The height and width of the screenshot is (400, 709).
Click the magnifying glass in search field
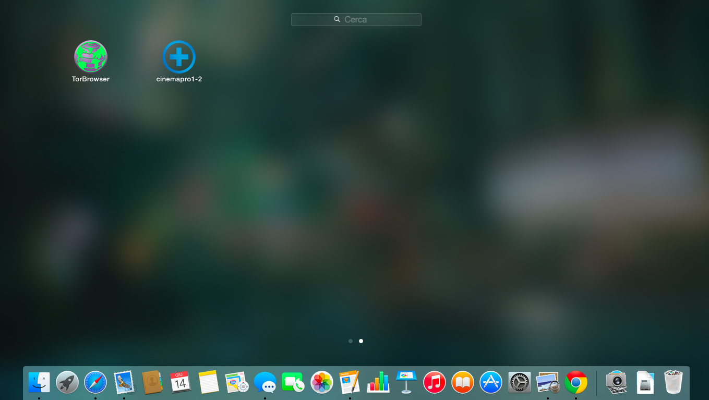click(x=337, y=19)
